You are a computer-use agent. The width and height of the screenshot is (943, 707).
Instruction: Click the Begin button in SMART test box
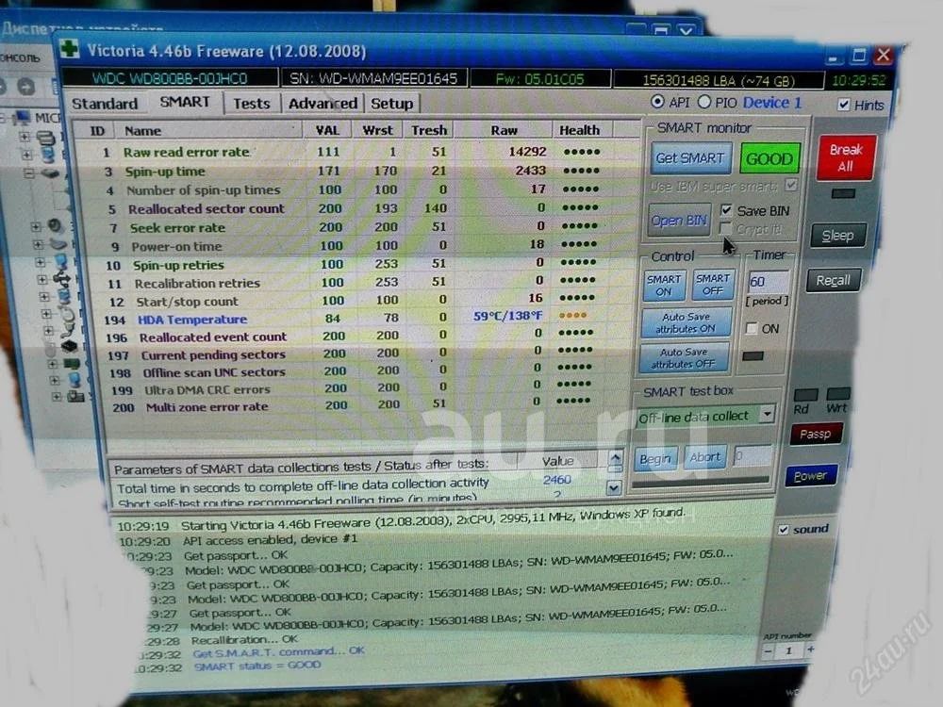coord(654,459)
